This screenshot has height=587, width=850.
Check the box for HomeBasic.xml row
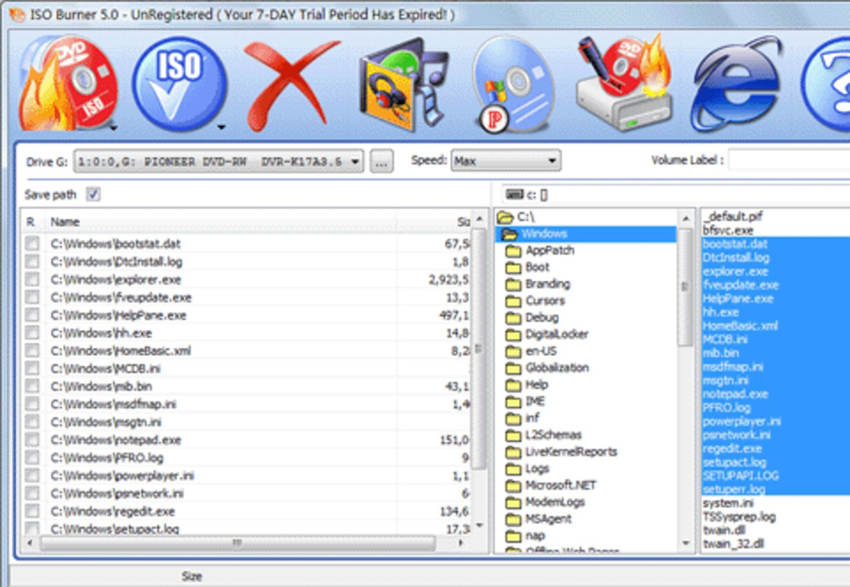pyautogui.click(x=32, y=351)
